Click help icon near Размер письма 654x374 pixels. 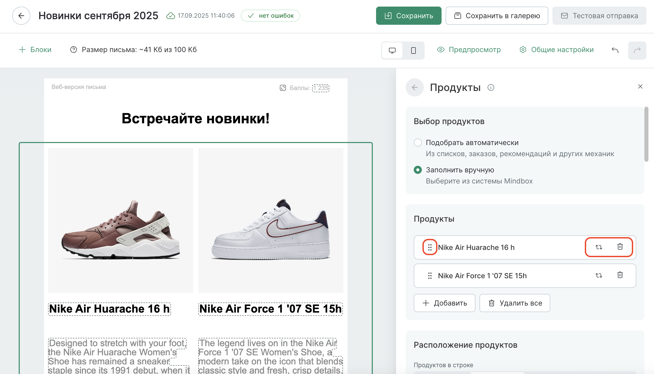point(74,50)
